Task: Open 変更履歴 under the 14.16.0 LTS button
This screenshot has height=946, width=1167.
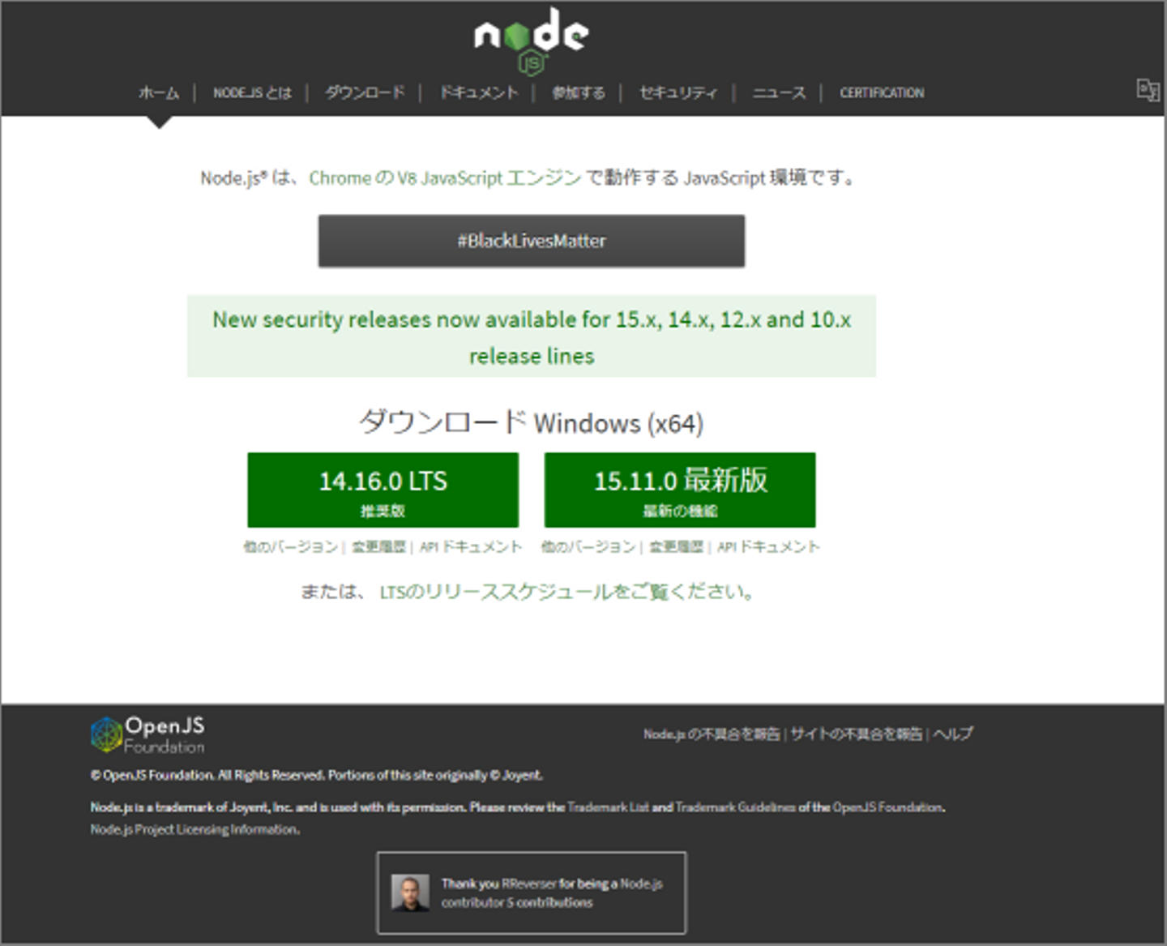Action: click(378, 547)
